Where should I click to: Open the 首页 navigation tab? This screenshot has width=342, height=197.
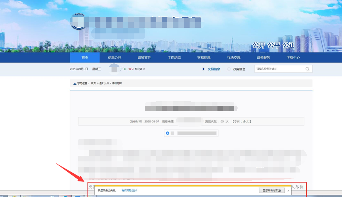point(85,58)
